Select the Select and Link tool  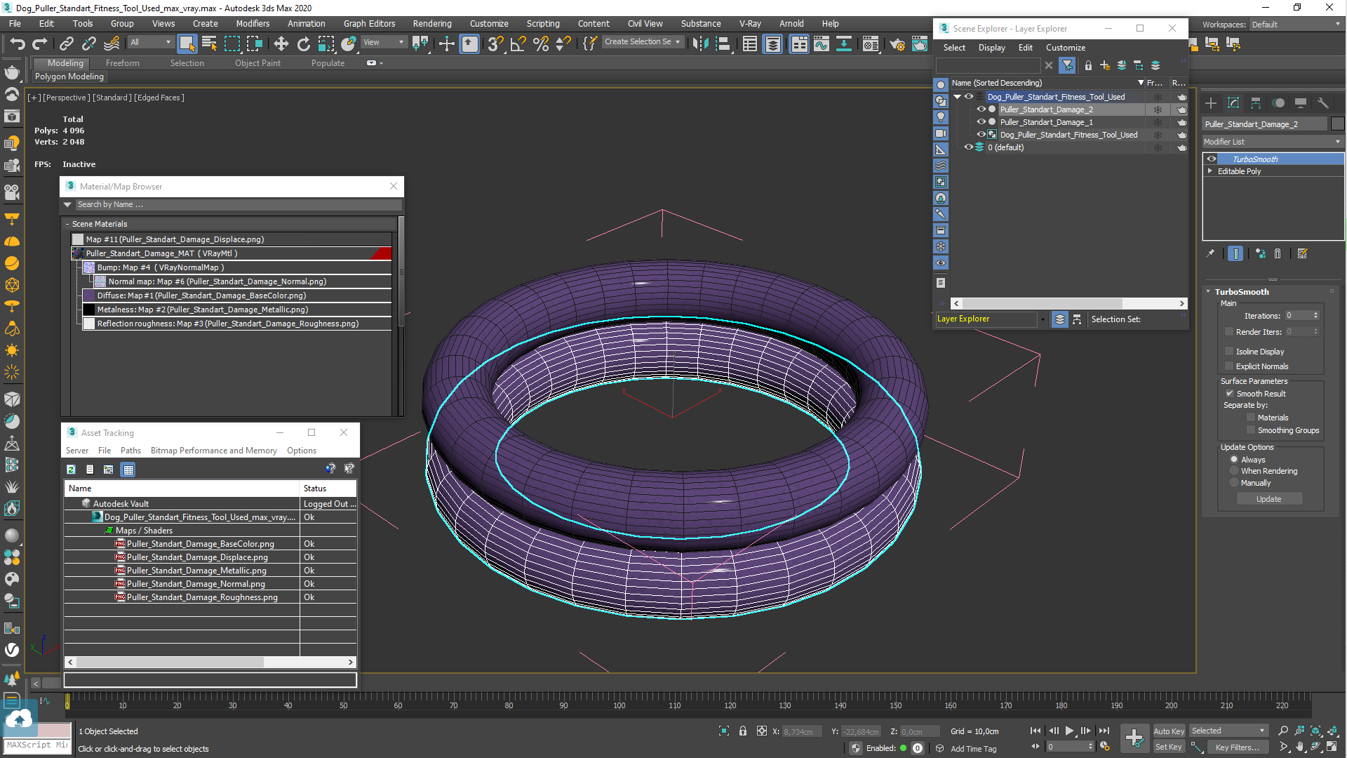[x=66, y=44]
